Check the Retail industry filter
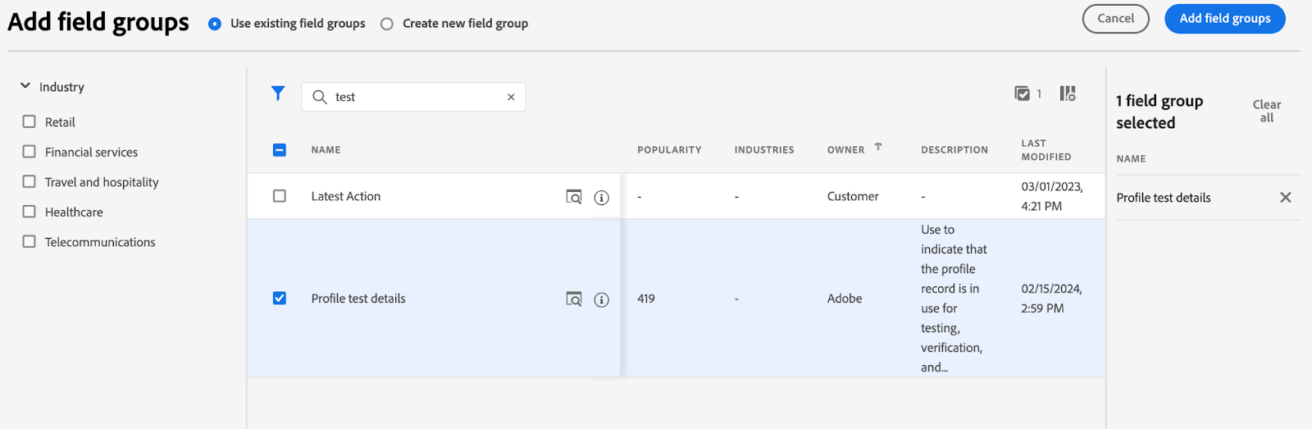1312x429 pixels. click(30, 121)
